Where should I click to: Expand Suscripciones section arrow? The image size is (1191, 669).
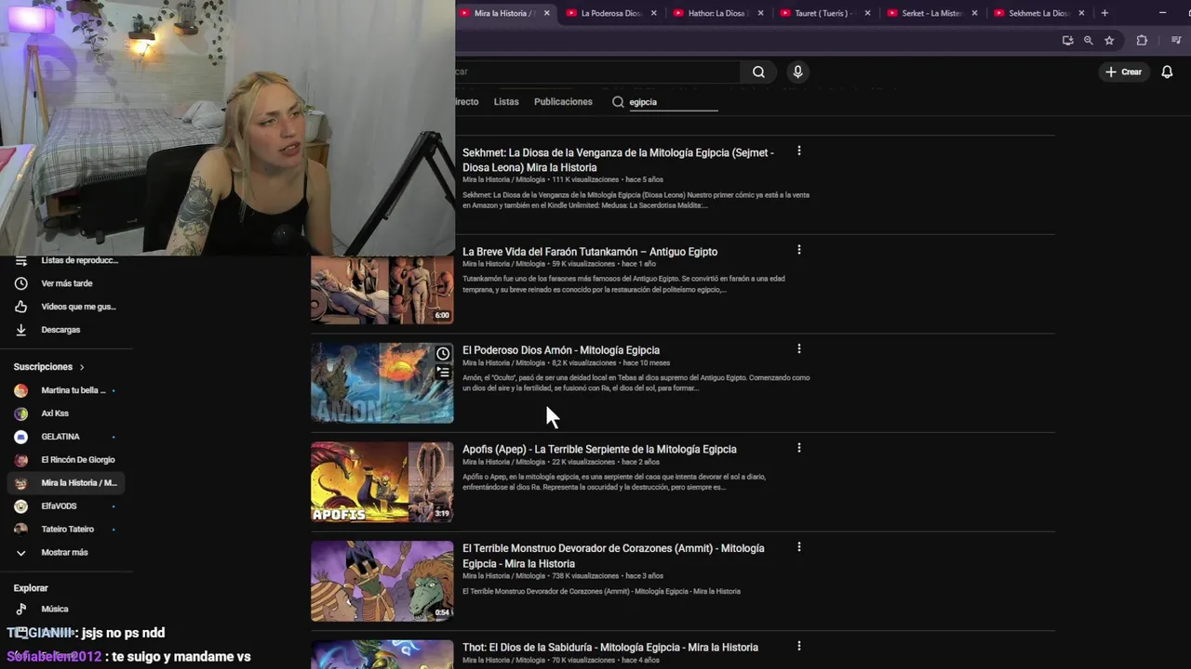[x=82, y=367]
